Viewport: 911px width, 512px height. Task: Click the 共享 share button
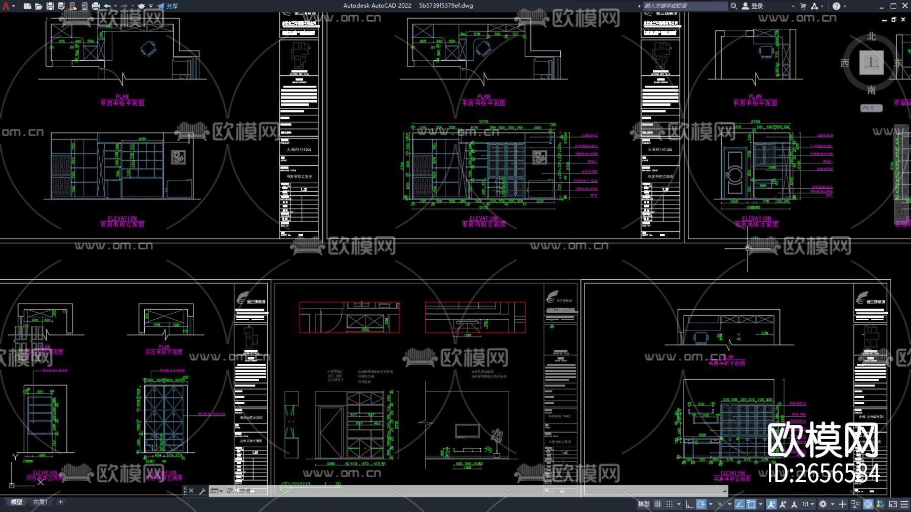[168, 6]
